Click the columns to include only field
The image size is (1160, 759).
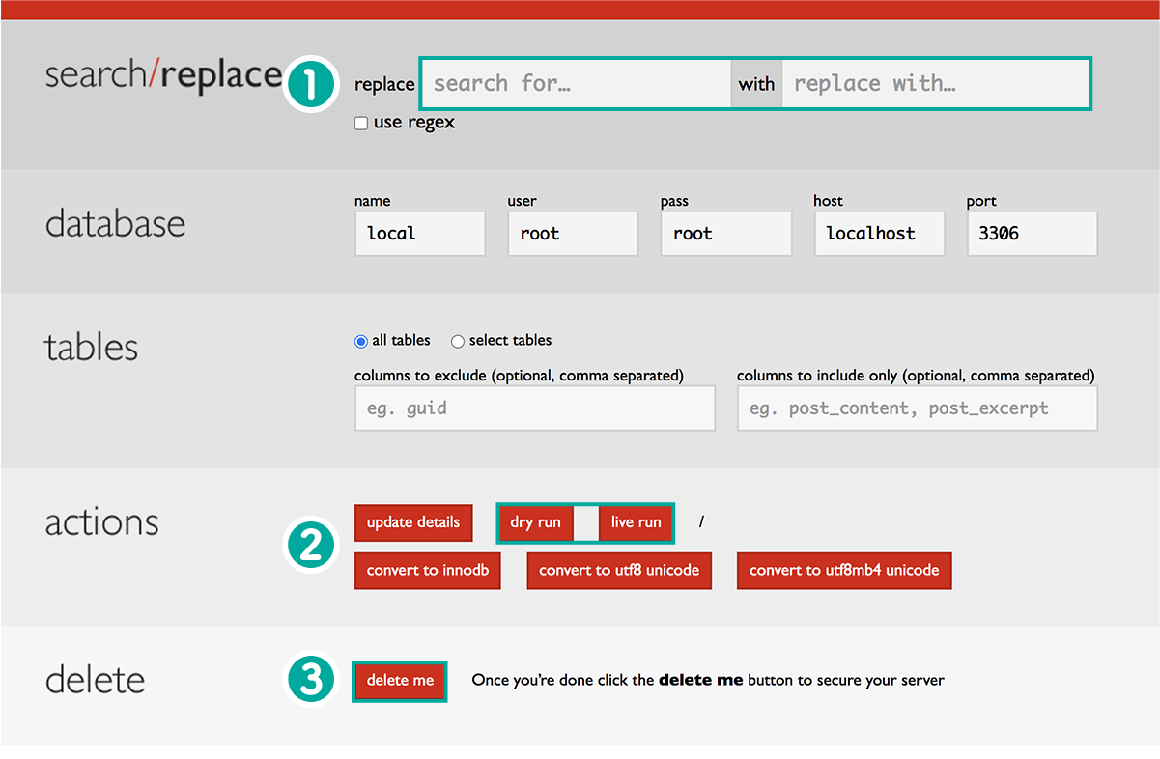point(917,408)
